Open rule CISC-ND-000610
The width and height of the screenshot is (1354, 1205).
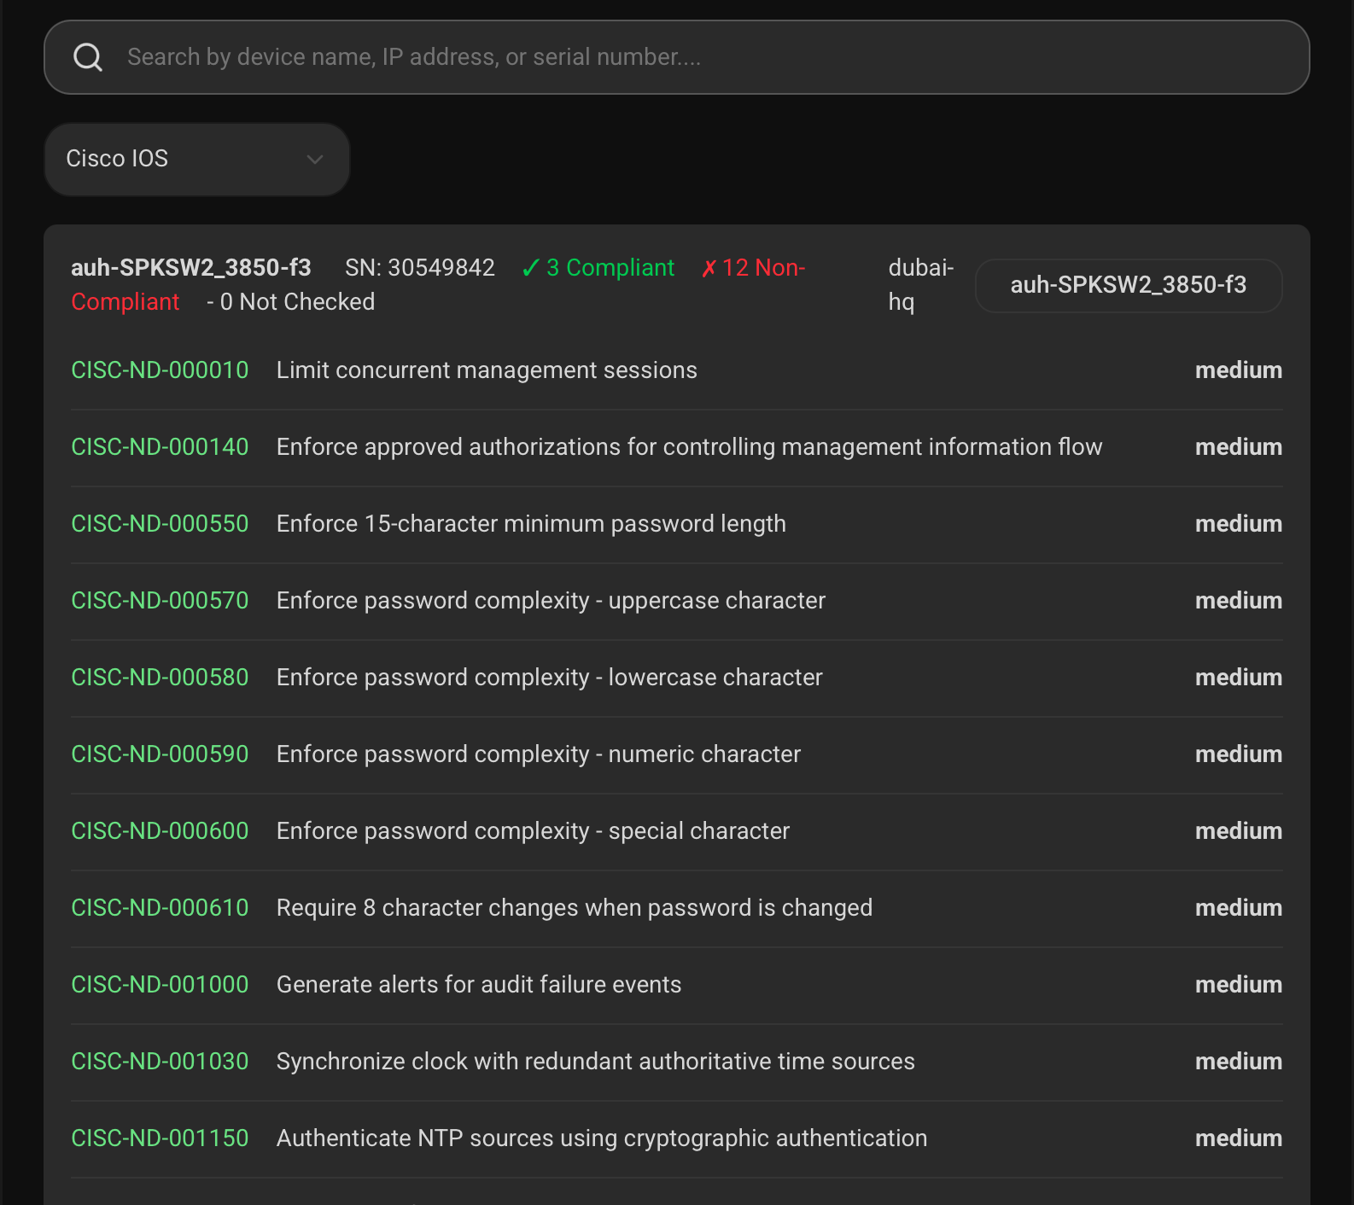tap(160, 908)
